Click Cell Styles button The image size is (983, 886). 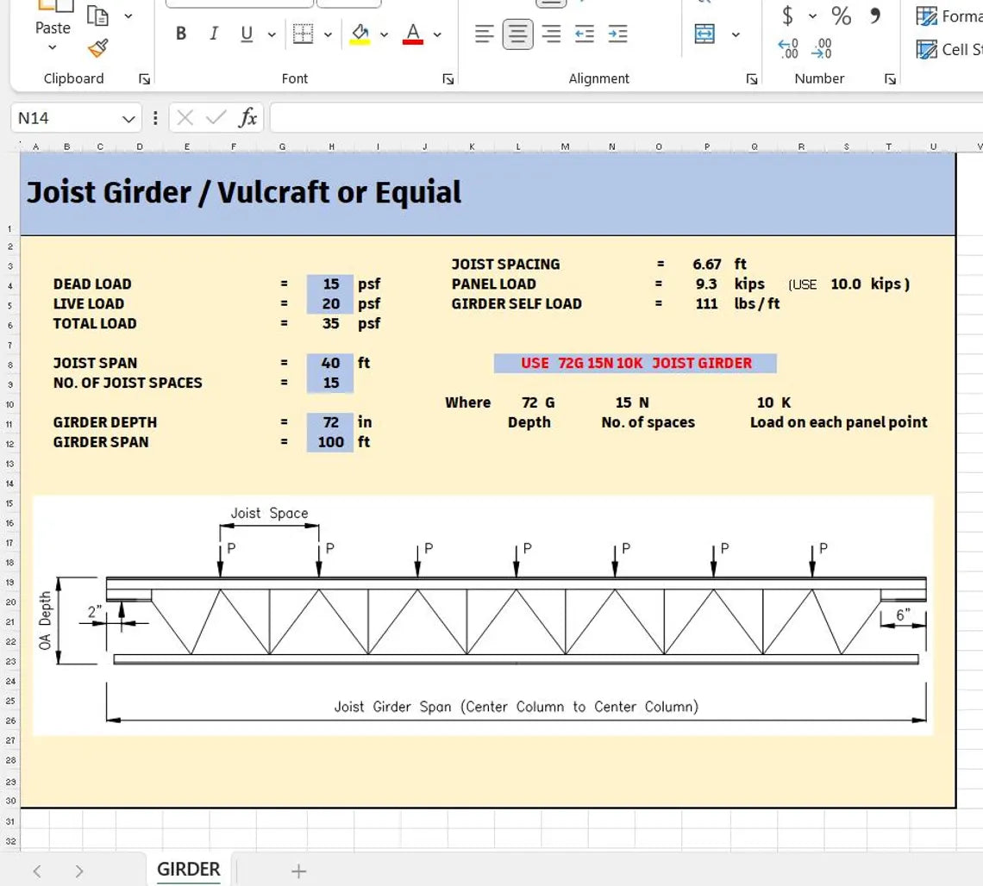point(949,49)
